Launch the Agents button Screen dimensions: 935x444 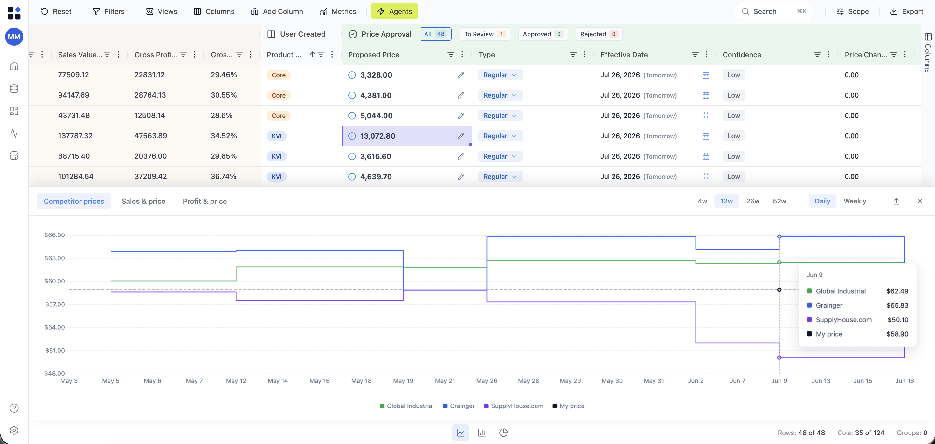(x=394, y=11)
